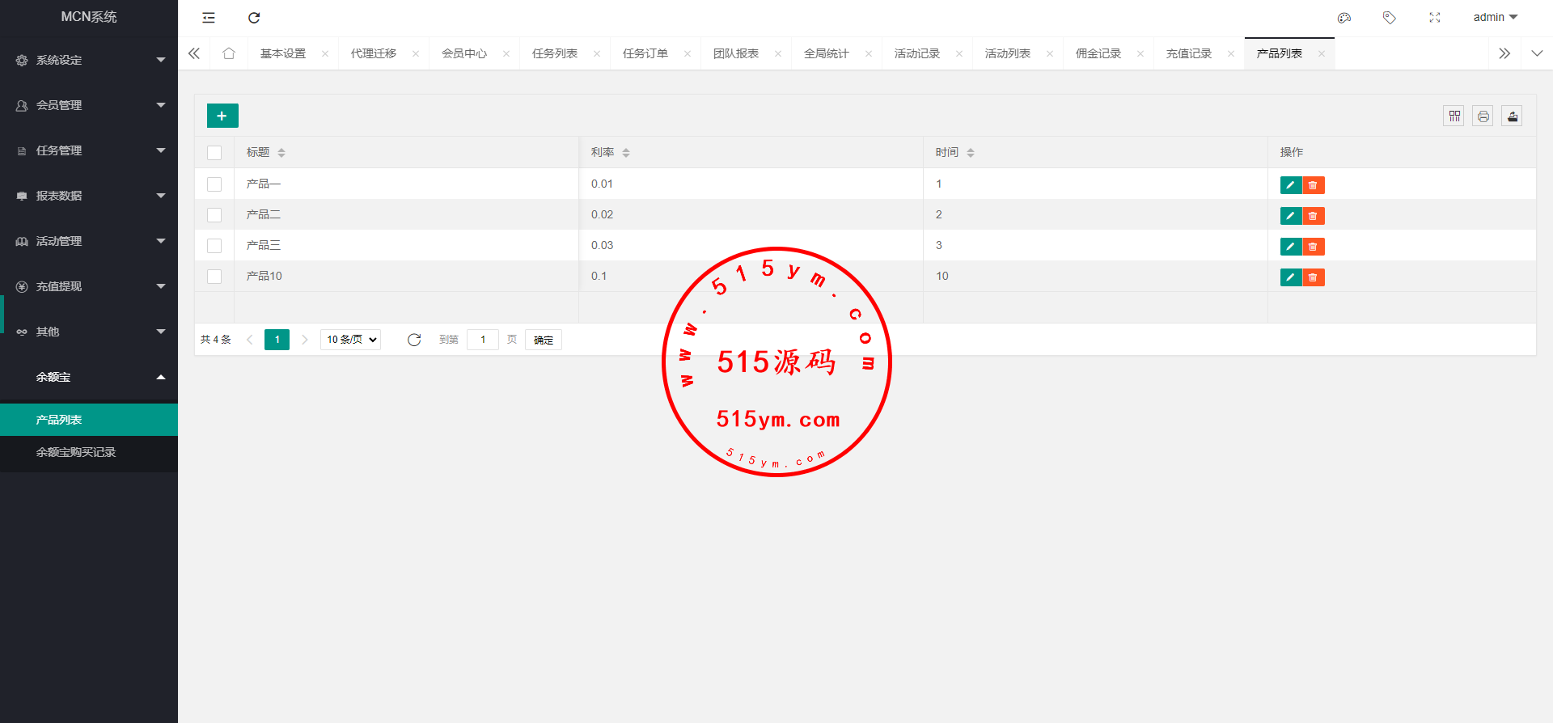The height and width of the screenshot is (723, 1553).
Task: Select the 产品二 row checkbox
Action: [214, 215]
